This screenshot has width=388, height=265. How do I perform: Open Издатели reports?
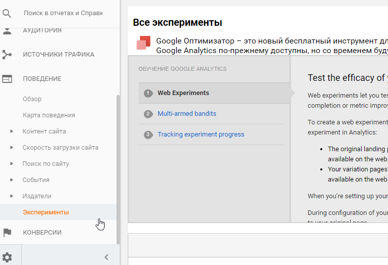37,196
